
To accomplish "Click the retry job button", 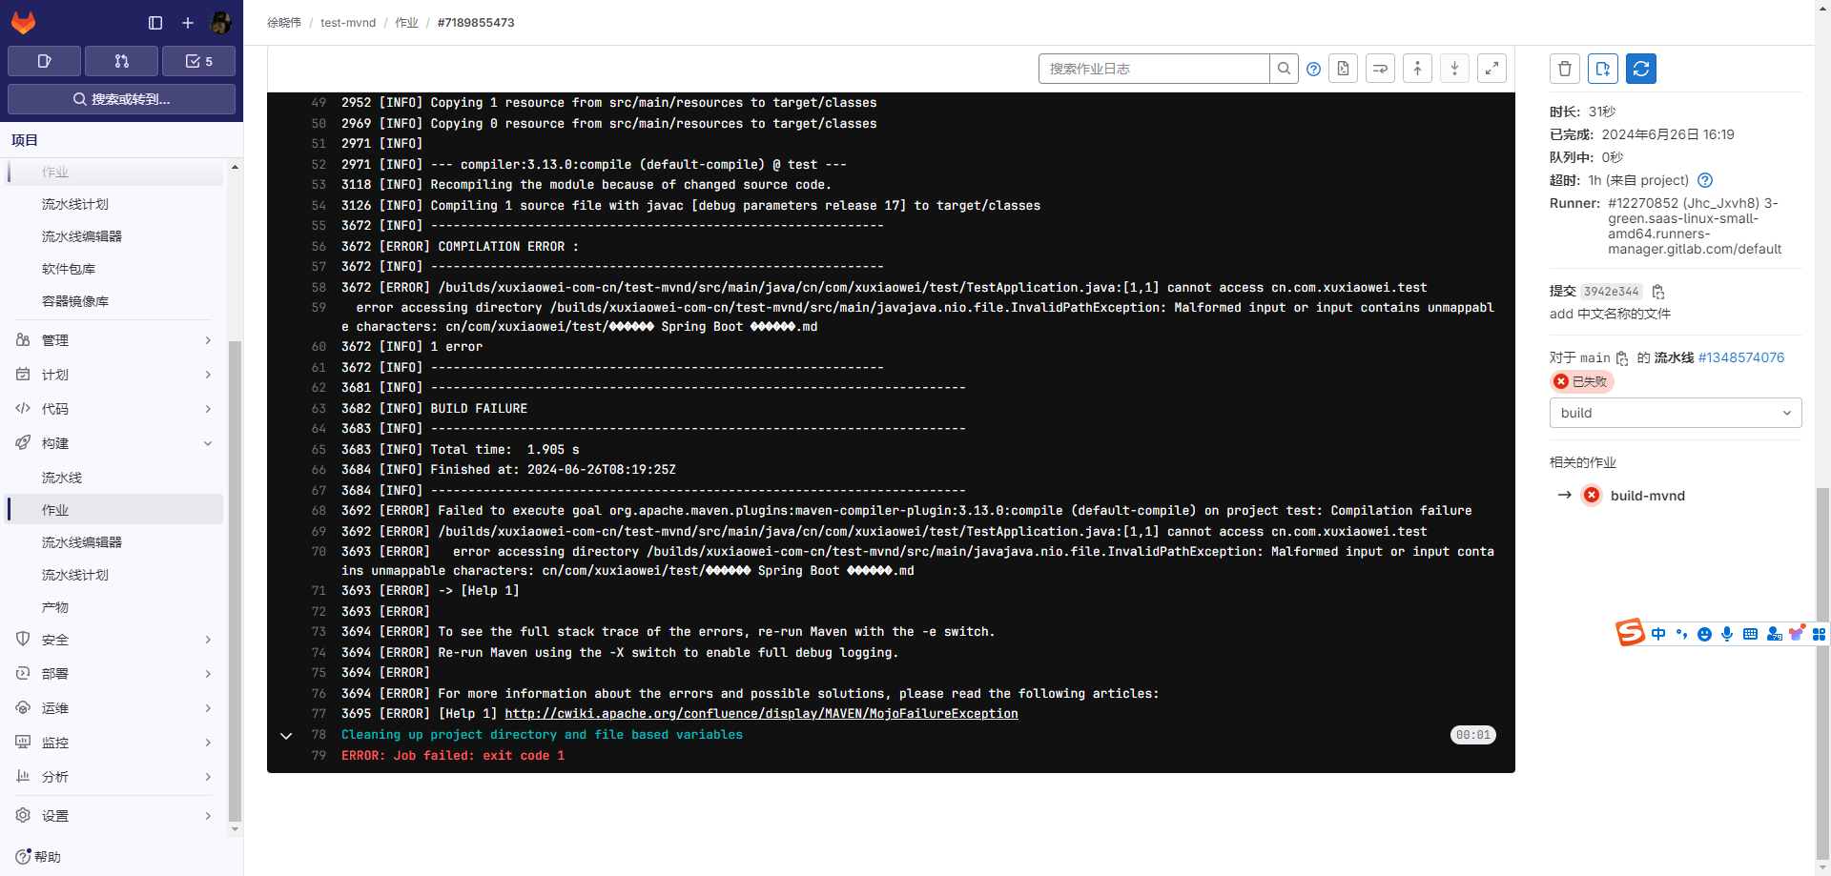I will click(1640, 69).
